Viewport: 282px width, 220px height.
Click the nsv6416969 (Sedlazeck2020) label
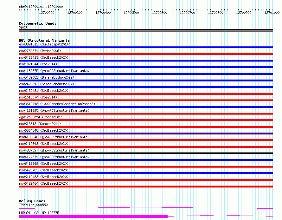click(x=44, y=164)
